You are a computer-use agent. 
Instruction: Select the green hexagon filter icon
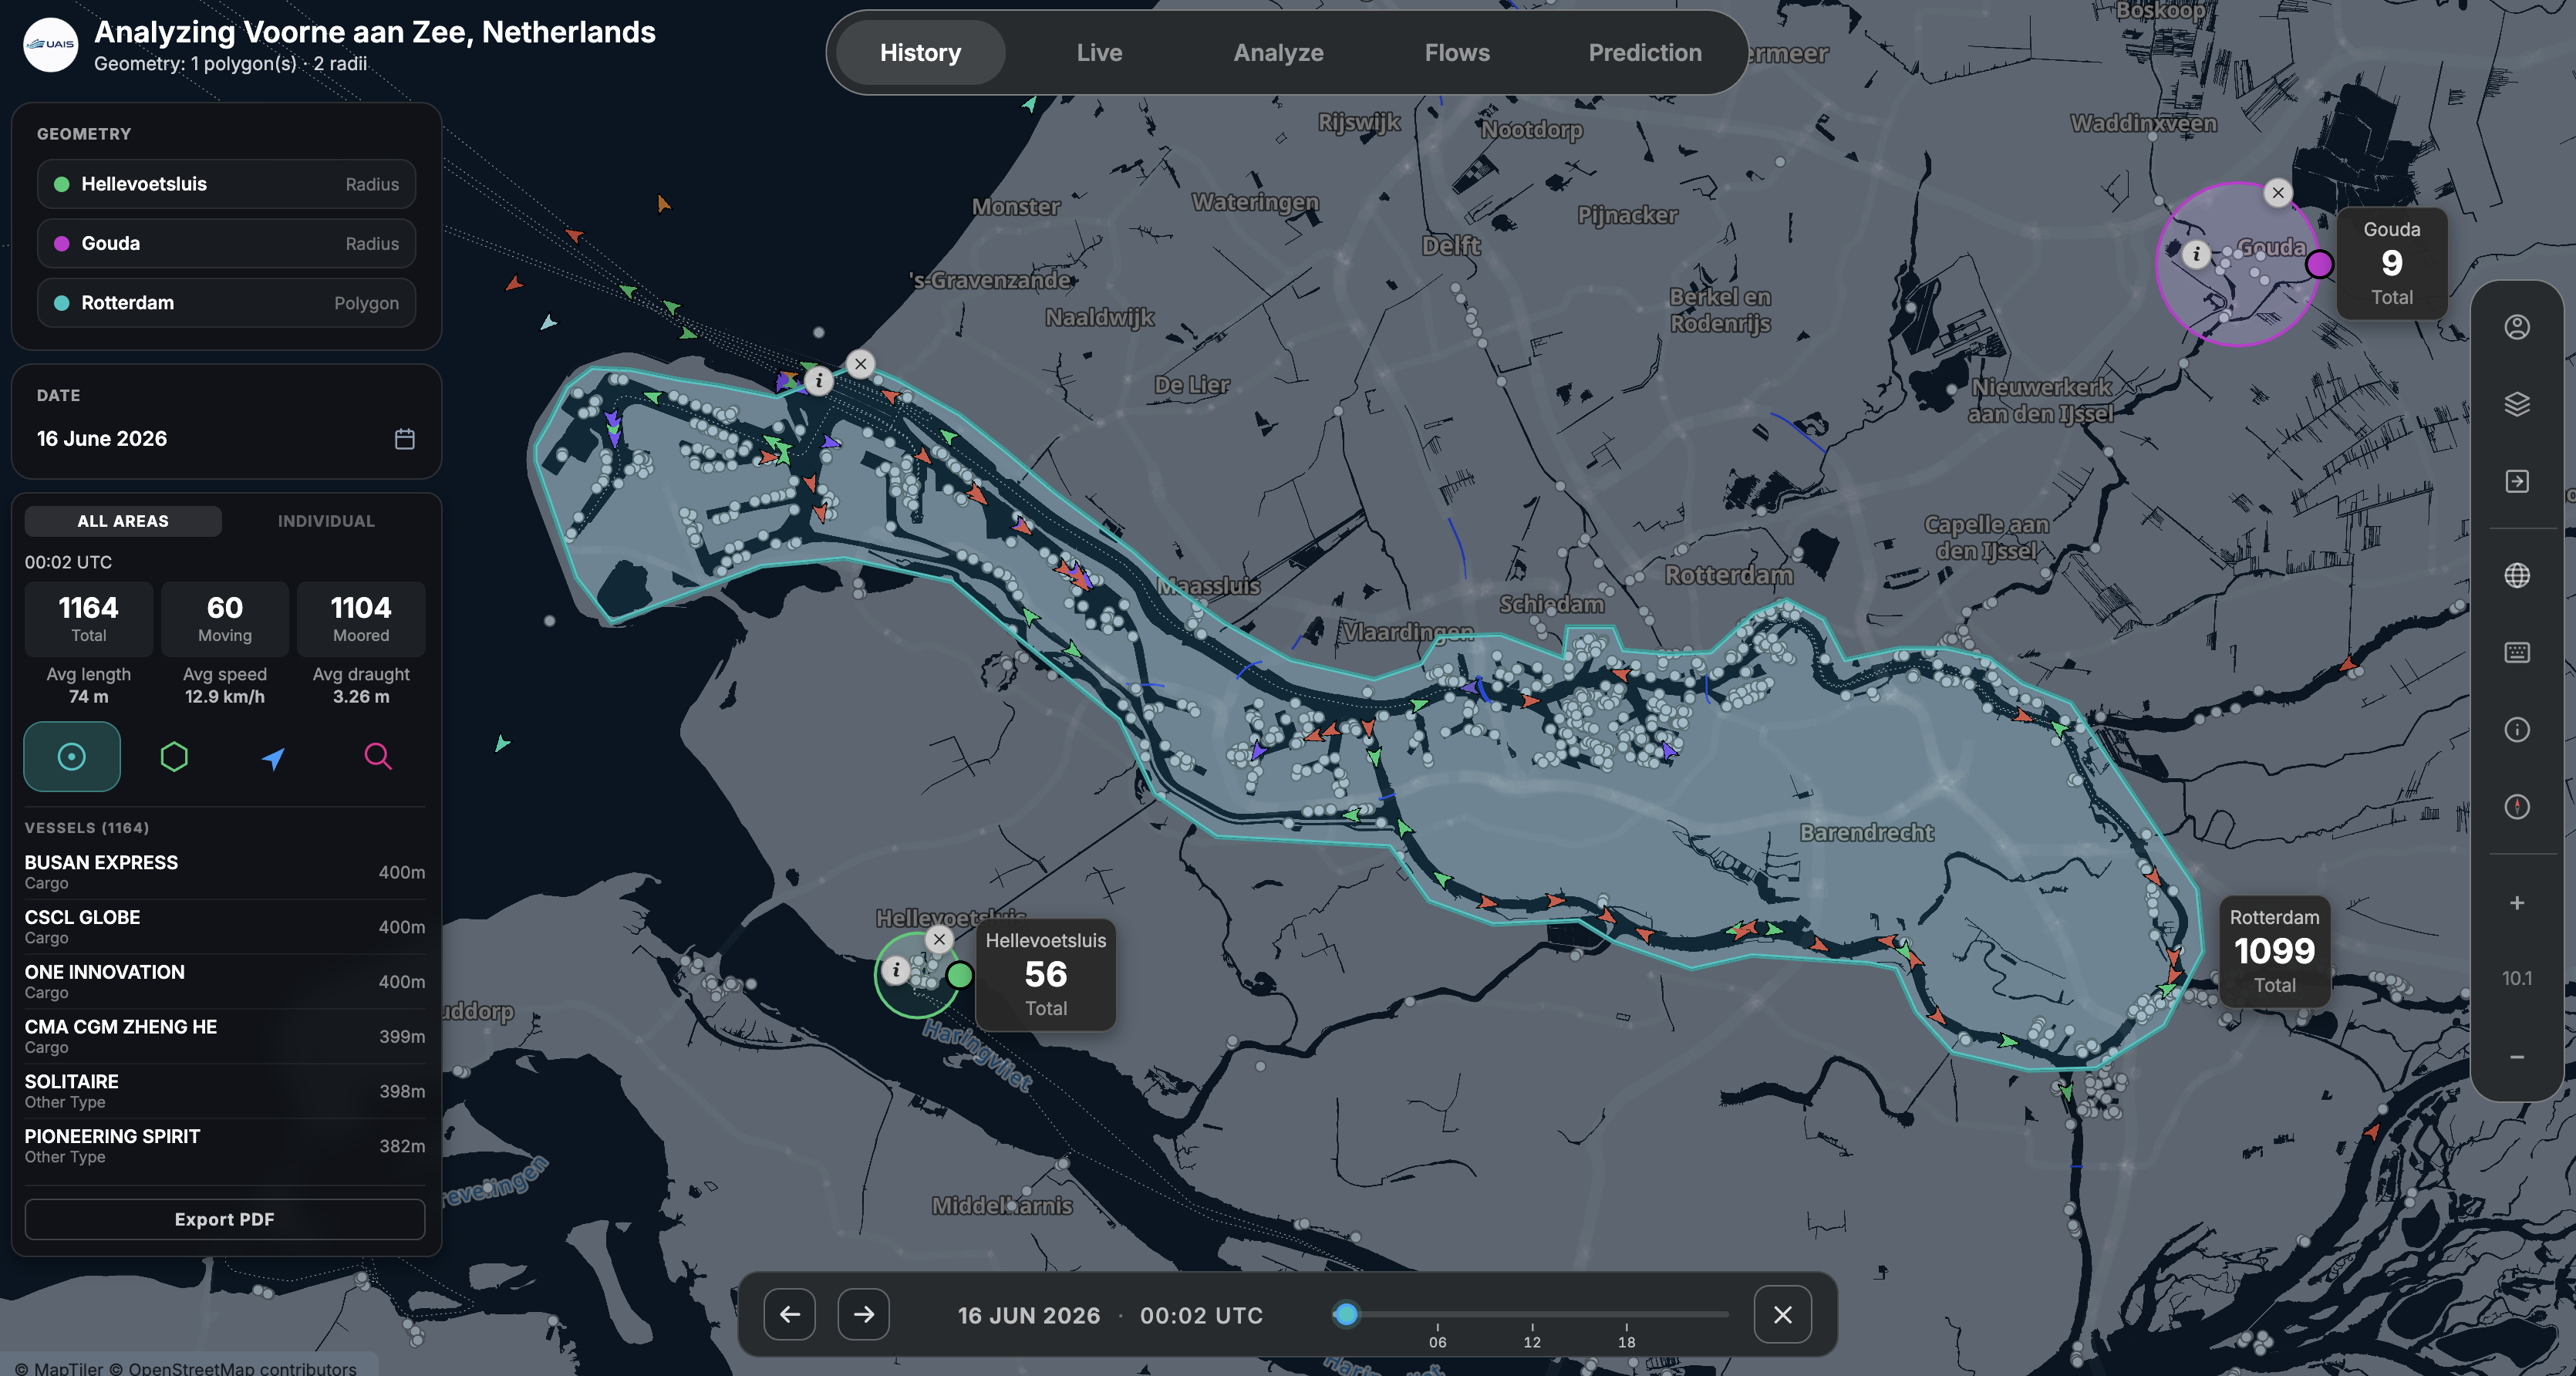(x=174, y=757)
